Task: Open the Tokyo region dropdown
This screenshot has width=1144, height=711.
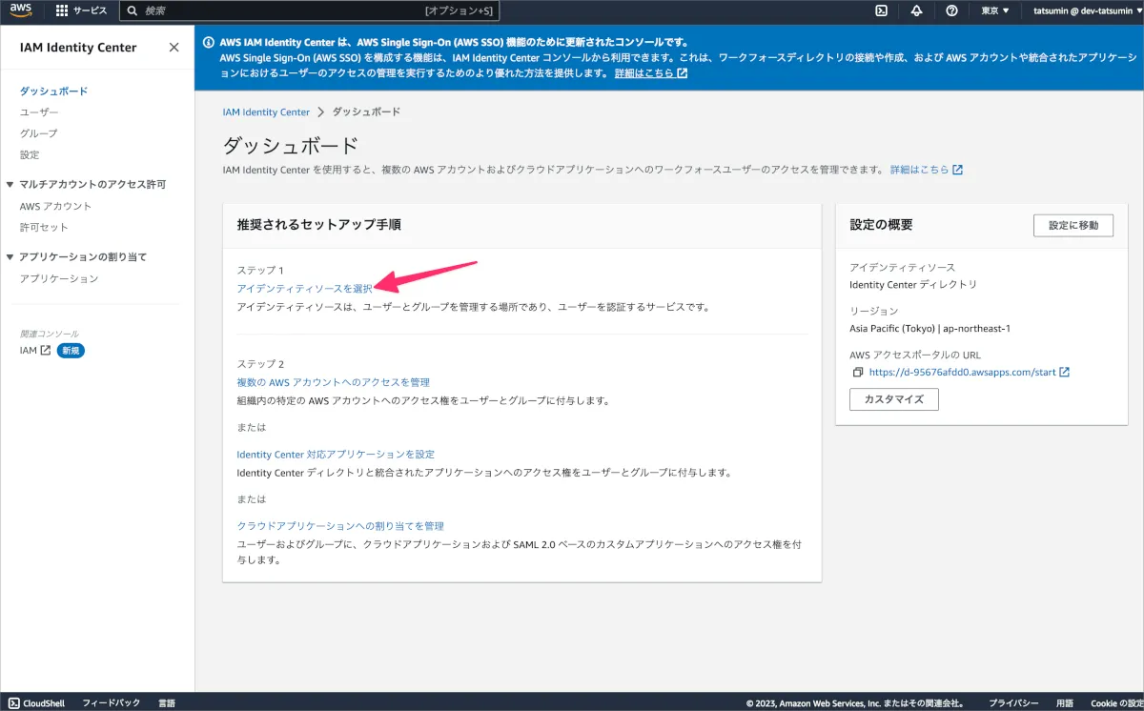Action: point(994,10)
